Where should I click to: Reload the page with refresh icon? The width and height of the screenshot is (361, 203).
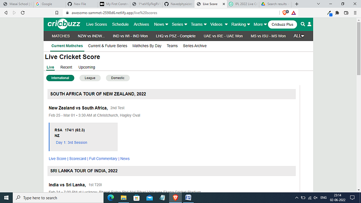[x=23, y=13]
